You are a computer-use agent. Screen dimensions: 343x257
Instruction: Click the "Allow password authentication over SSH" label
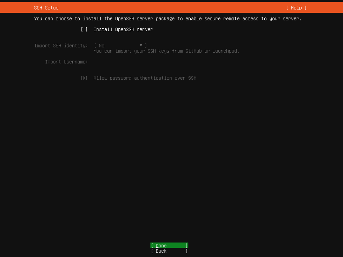[x=145, y=78]
